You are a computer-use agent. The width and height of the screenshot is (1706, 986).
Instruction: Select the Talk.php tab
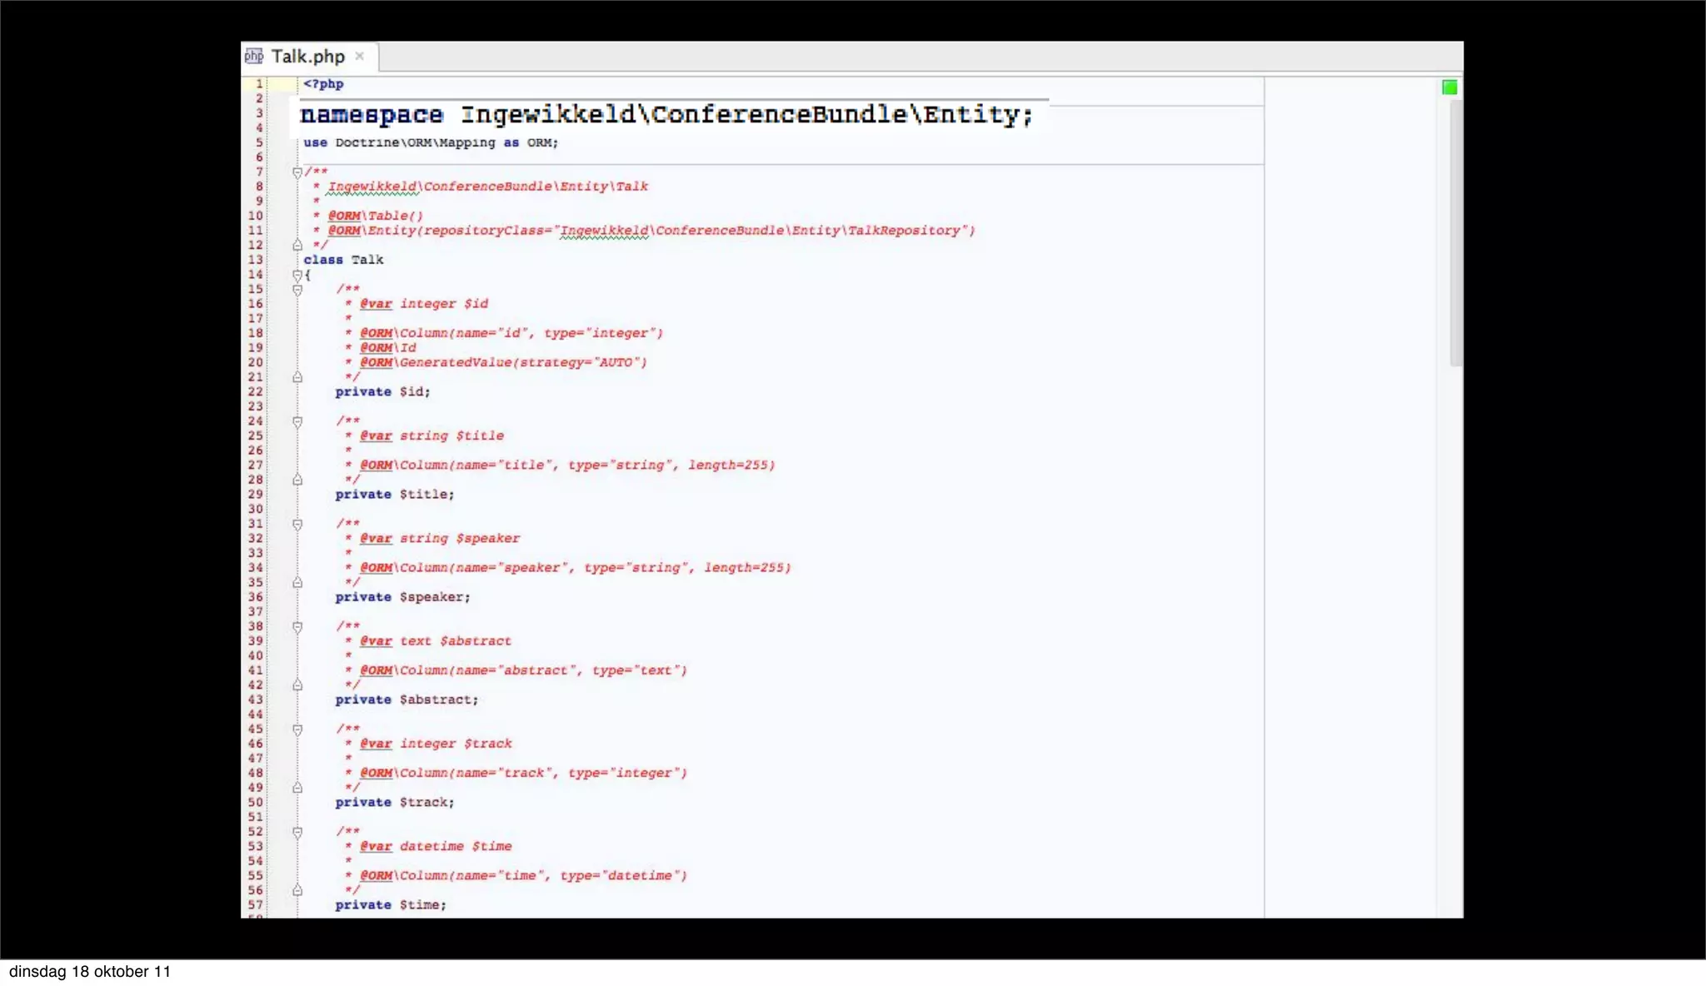pyautogui.click(x=307, y=57)
